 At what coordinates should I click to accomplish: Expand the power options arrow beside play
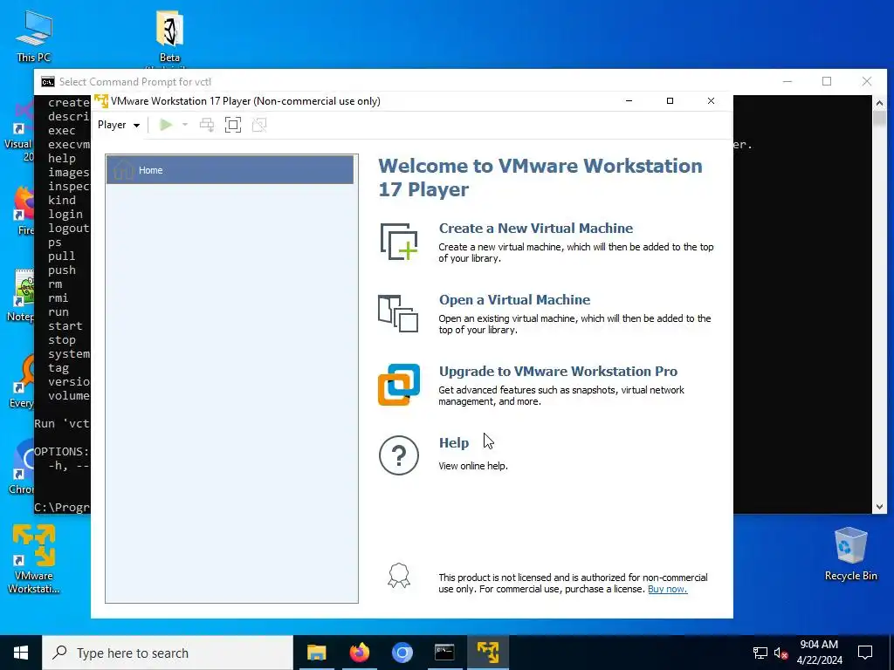click(185, 125)
